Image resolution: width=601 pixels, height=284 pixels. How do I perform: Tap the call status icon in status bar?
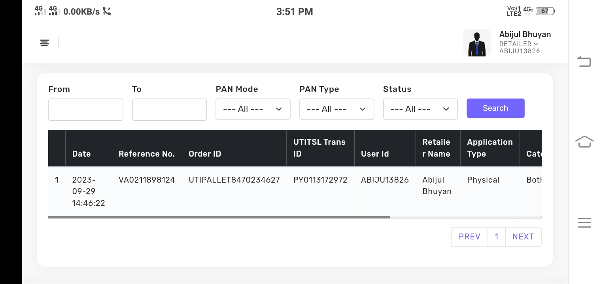pyautogui.click(x=107, y=11)
